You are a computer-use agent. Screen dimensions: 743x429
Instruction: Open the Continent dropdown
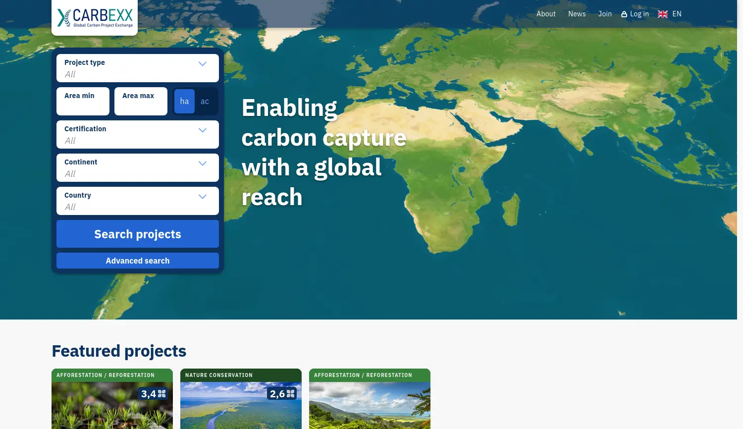point(202,163)
